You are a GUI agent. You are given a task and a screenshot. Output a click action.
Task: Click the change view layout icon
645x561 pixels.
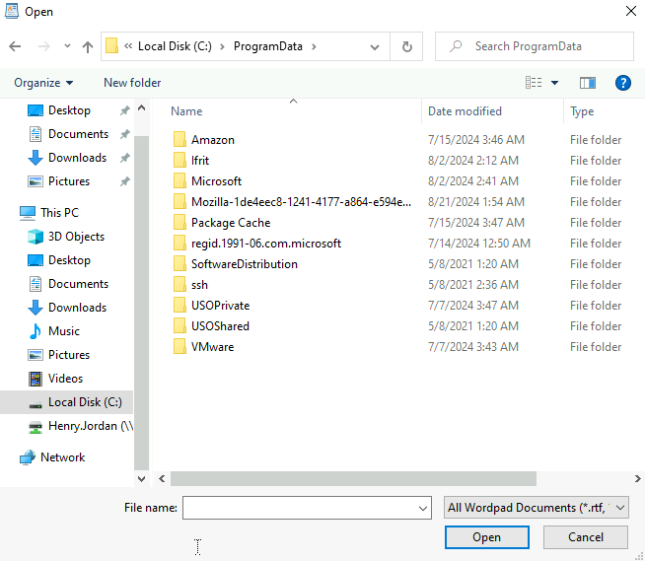tap(534, 83)
